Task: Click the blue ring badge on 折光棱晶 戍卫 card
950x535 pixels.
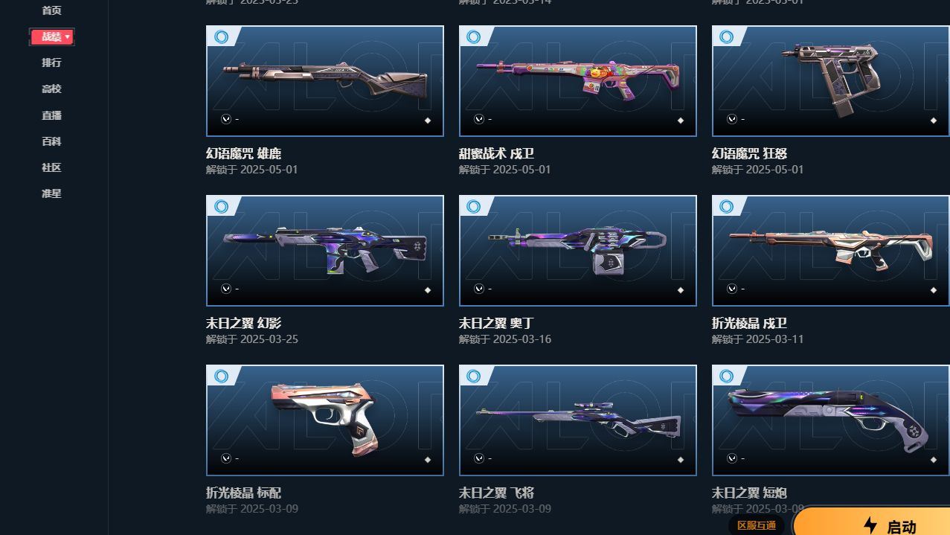Action: click(x=727, y=206)
